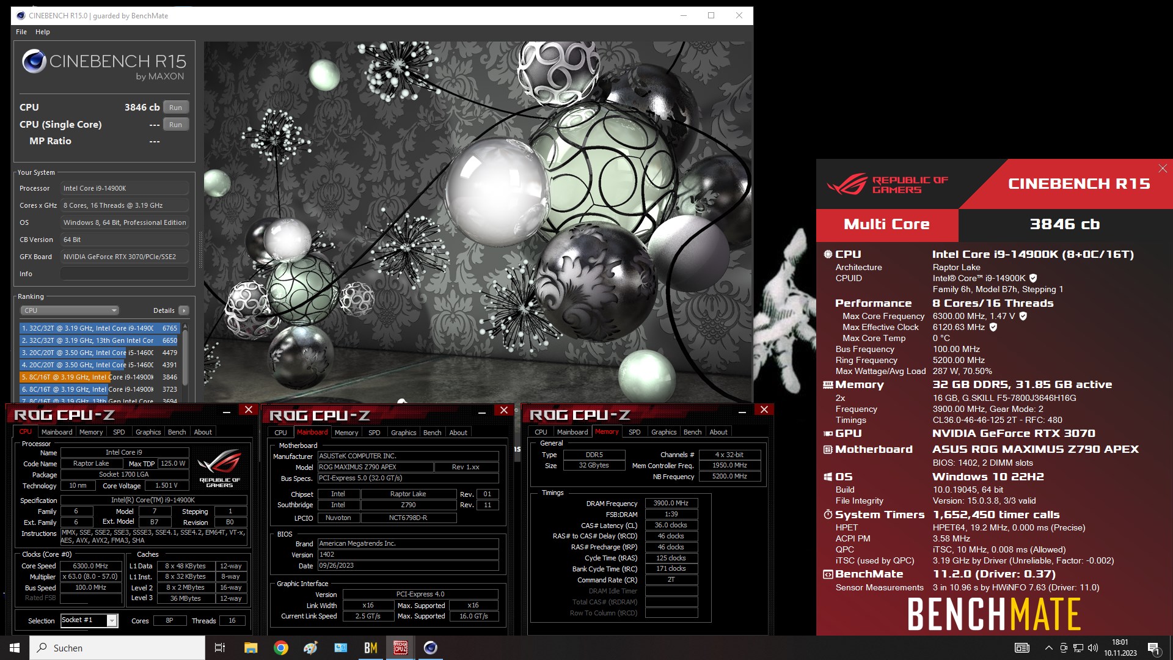Switch middle CPU-Z window to Bench tab

pos(433,433)
